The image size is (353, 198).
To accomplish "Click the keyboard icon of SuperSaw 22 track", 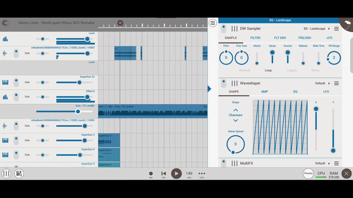I will point(5,82).
